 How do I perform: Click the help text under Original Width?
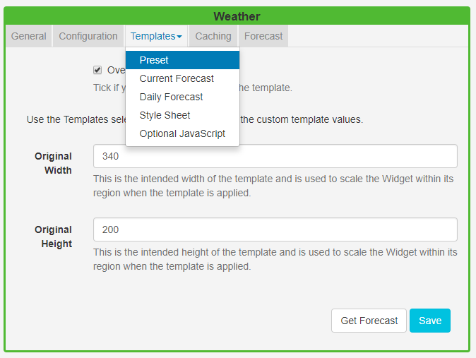point(275,186)
